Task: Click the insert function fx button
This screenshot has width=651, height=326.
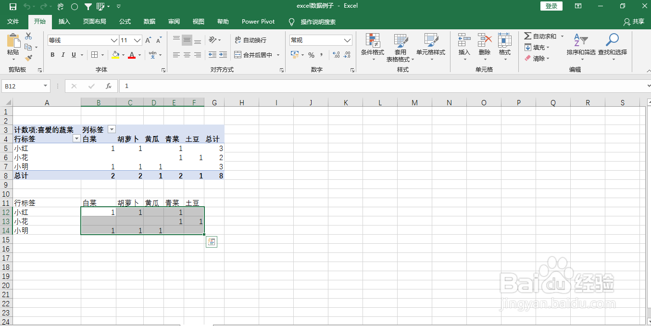Action: click(x=109, y=86)
